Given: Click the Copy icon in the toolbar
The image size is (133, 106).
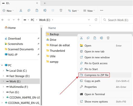Looking at the screenshot, I should [29, 10].
